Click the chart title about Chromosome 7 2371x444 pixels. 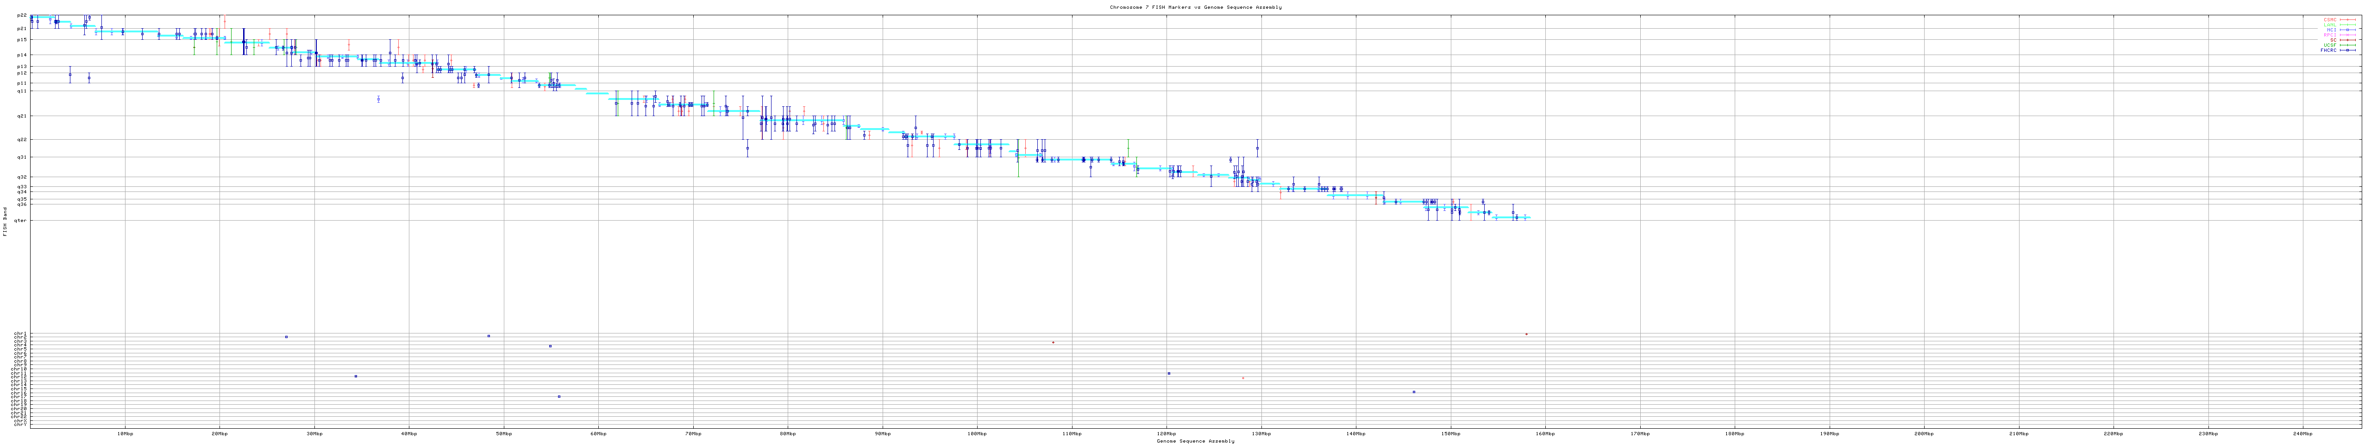tap(1195, 6)
